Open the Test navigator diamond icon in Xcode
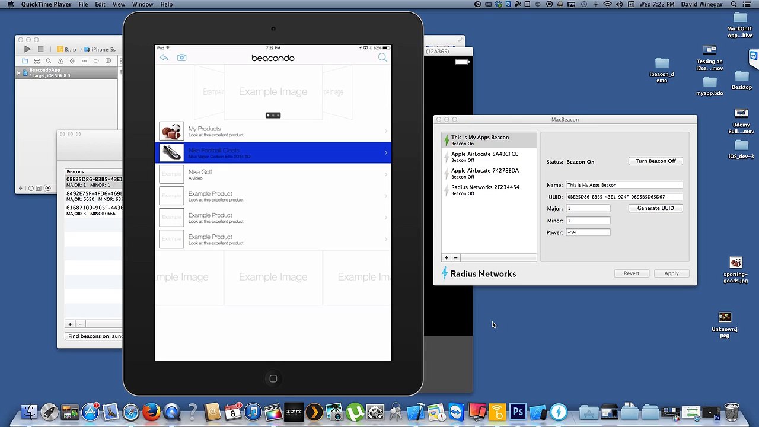 pos(72,61)
